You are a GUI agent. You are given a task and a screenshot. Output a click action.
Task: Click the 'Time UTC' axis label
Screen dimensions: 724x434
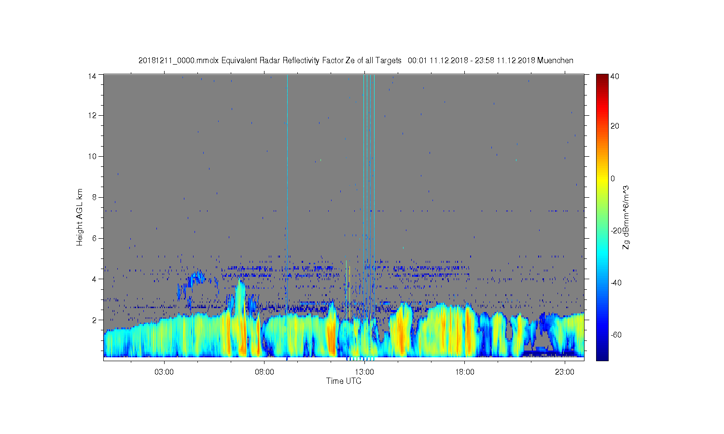tap(344, 381)
